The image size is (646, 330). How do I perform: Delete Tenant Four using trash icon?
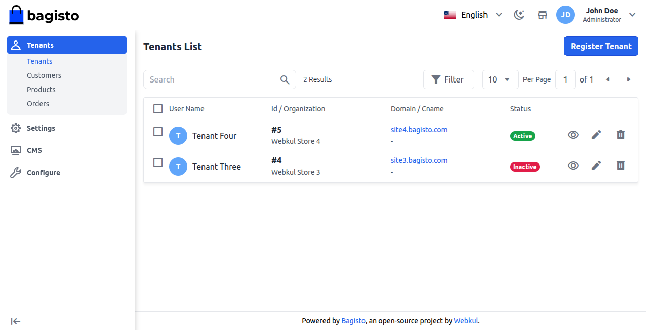pos(621,135)
